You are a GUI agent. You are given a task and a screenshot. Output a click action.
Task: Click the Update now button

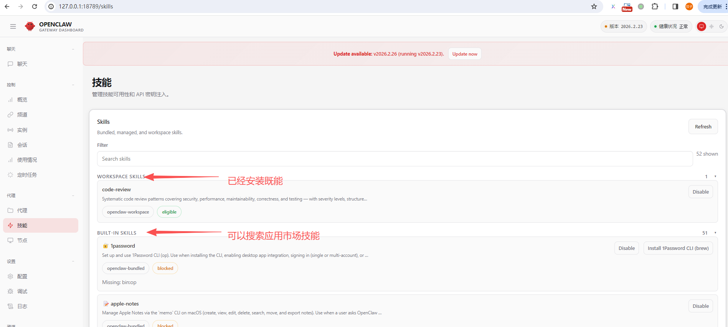coord(465,54)
